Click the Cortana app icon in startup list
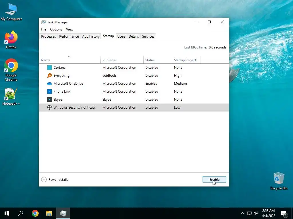Screen dimensions: 293x219 coord(49,68)
